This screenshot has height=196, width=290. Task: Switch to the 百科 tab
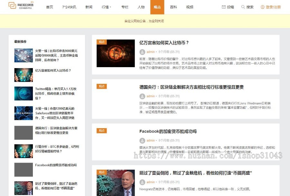click(x=174, y=7)
